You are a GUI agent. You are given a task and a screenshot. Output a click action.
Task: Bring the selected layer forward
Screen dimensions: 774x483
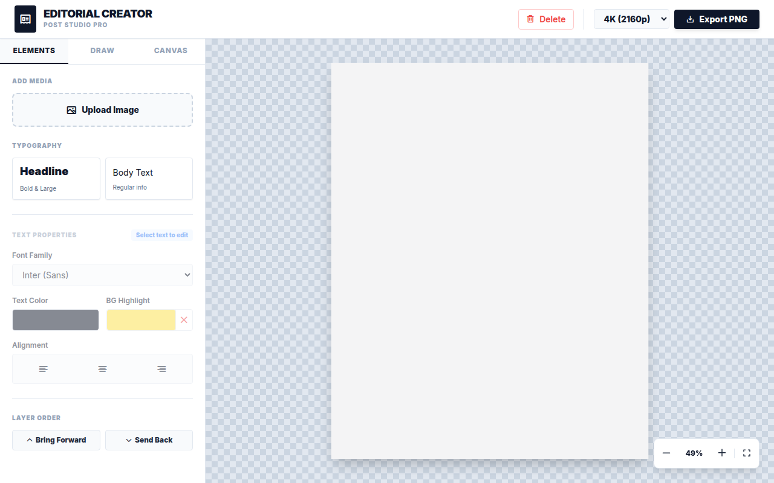click(56, 440)
